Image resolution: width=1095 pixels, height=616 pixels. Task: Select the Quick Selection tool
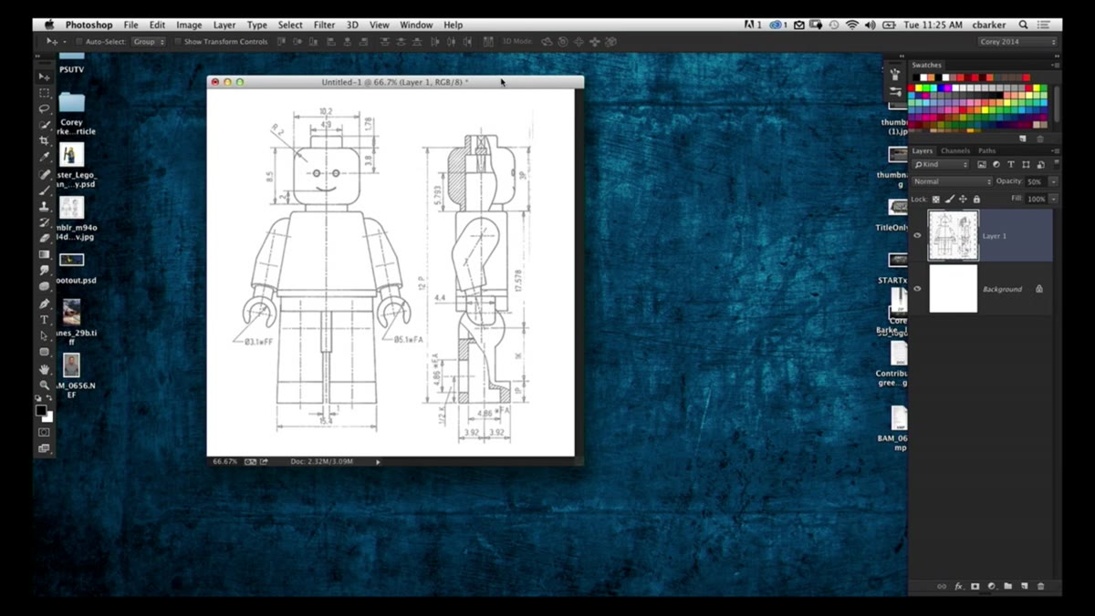pyautogui.click(x=44, y=125)
